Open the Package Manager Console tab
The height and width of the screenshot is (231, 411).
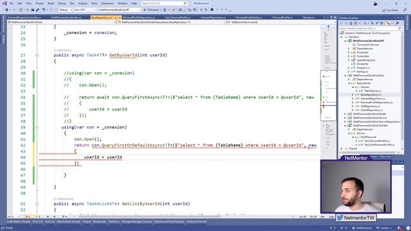click(137, 221)
